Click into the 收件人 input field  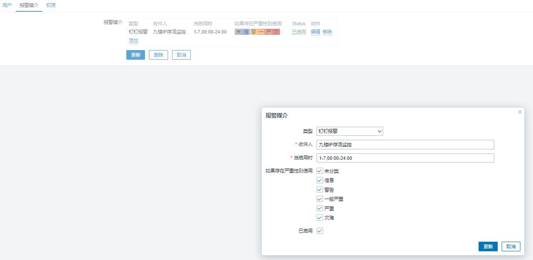click(x=405, y=145)
